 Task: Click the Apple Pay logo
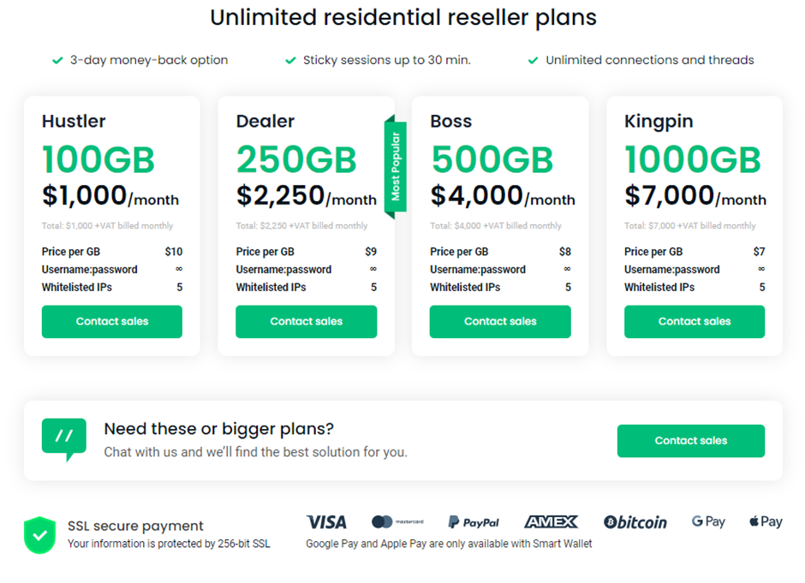(766, 521)
